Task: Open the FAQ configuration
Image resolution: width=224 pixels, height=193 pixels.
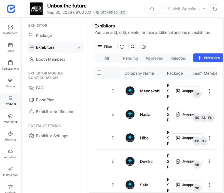Action: 55,88
